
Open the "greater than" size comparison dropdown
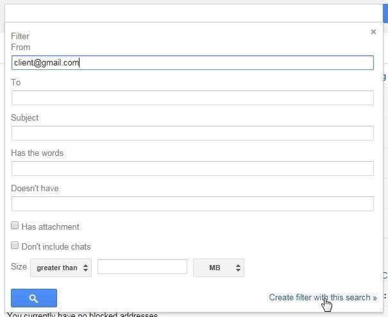tap(61, 268)
